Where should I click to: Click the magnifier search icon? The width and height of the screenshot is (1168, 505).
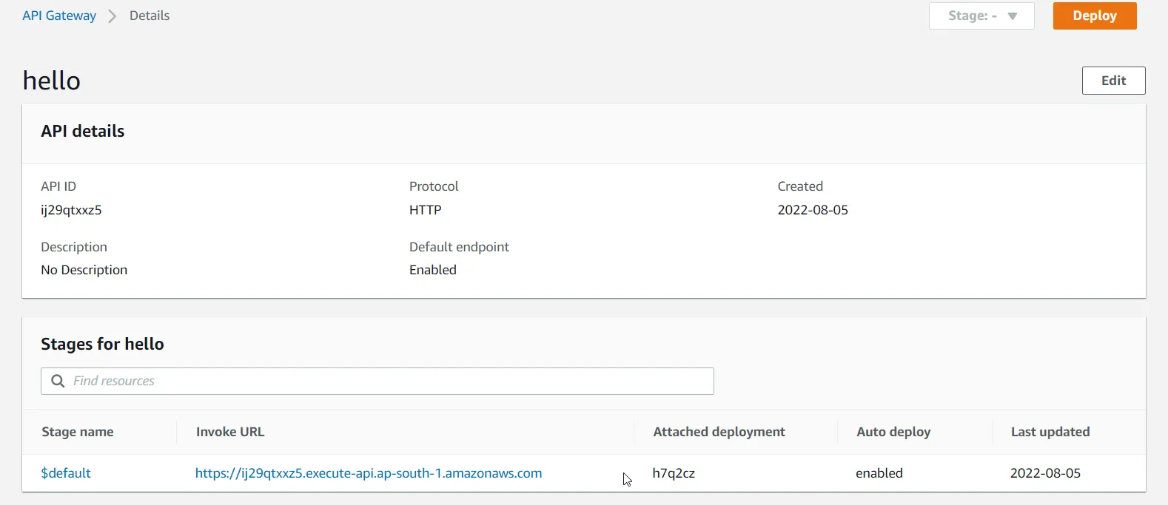click(x=58, y=381)
